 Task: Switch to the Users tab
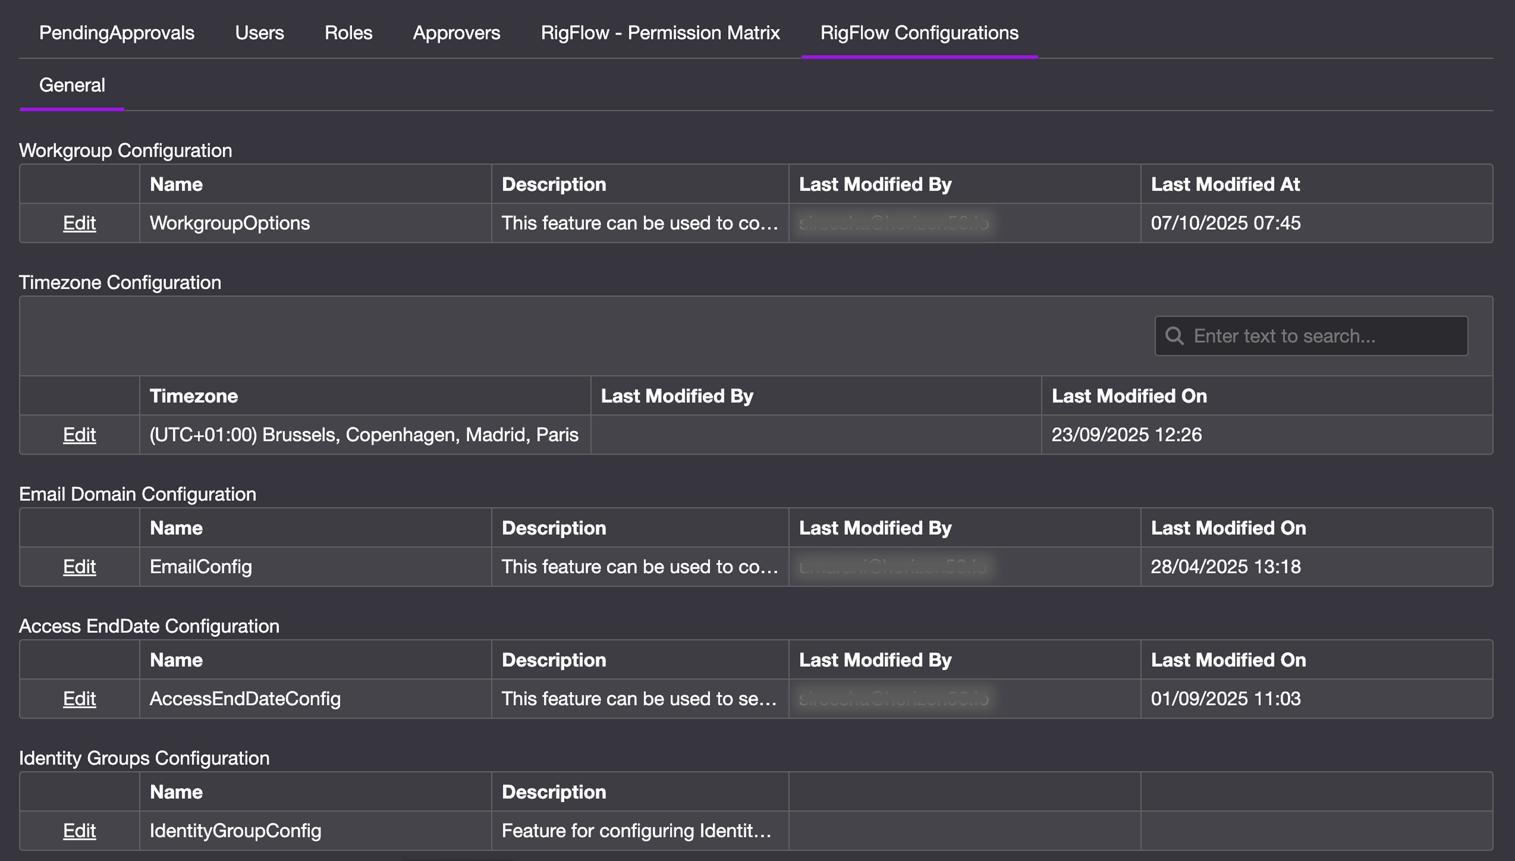pos(259,32)
